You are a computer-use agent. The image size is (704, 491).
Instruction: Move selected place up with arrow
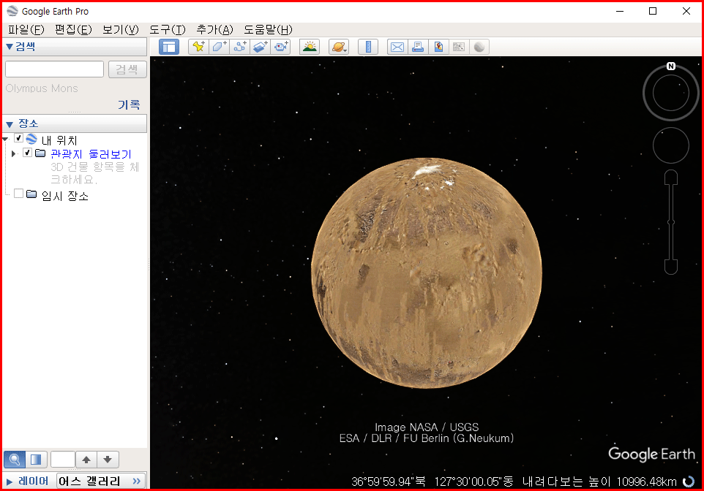86,460
